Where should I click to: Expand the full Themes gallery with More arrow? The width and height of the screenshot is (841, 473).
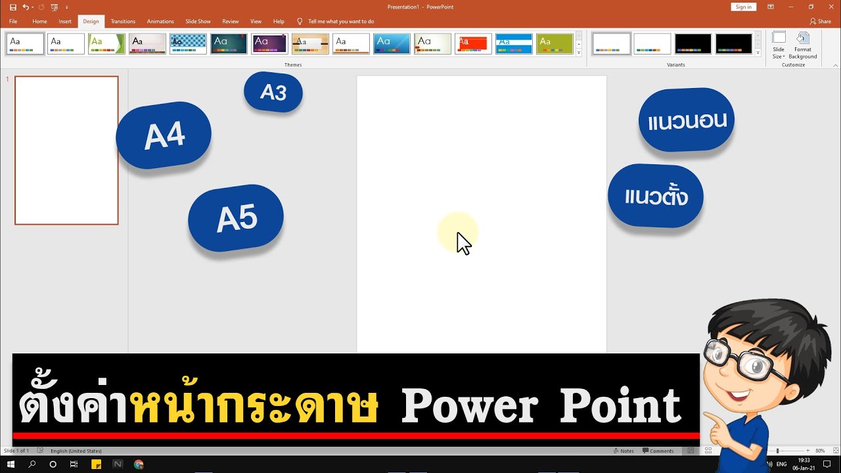(579, 53)
